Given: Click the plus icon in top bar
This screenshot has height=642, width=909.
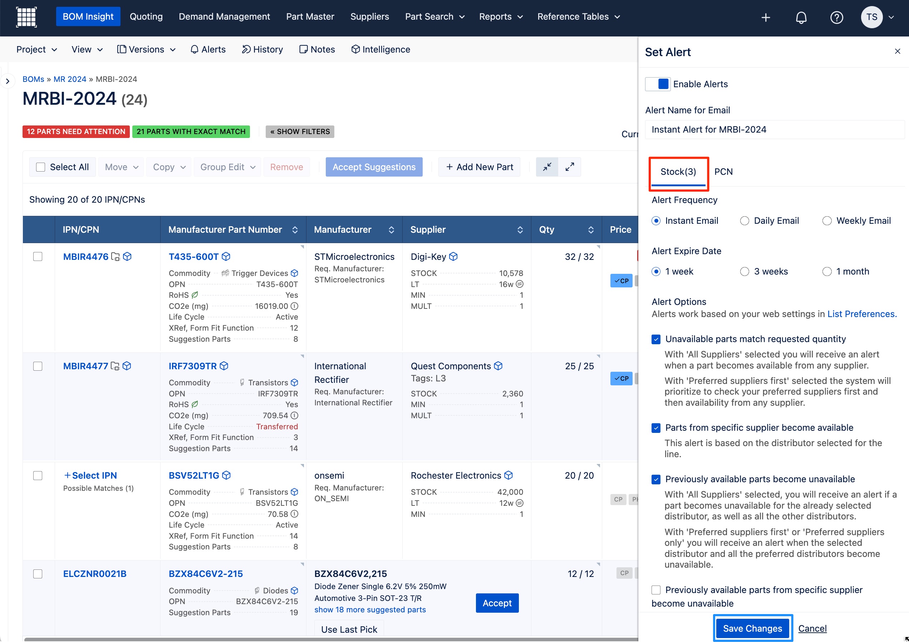Looking at the screenshot, I should (x=766, y=18).
